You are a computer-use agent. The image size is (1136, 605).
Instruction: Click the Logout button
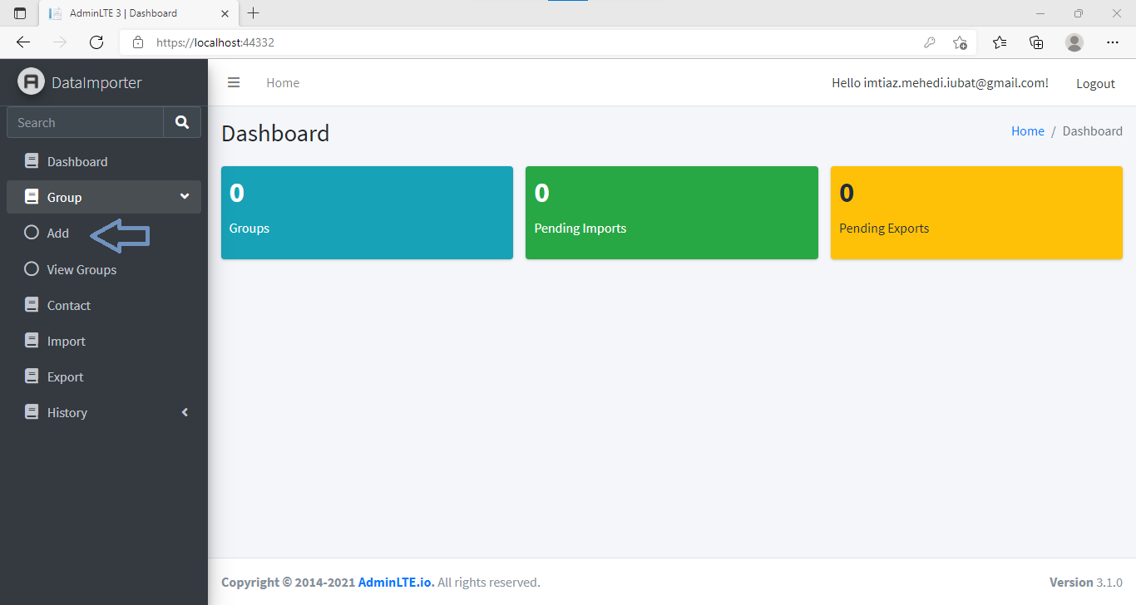coord(1095,83)
